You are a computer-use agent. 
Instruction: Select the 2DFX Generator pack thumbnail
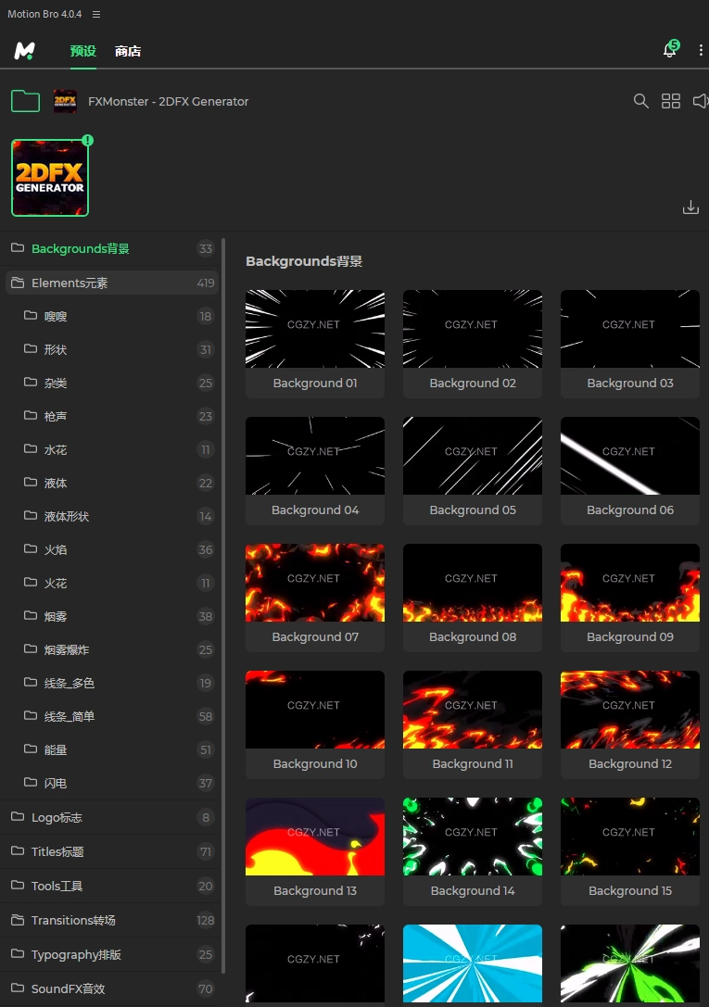point(50,178)
